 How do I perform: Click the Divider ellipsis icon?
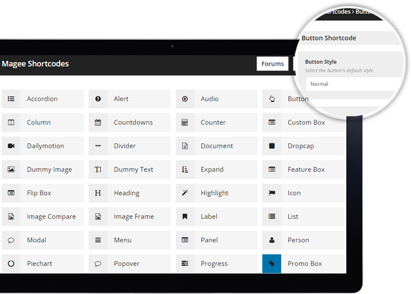click(x=98, y=146)
